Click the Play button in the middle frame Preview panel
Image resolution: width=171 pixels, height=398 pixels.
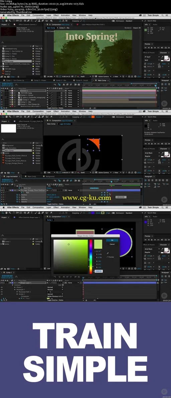[152, 144]
